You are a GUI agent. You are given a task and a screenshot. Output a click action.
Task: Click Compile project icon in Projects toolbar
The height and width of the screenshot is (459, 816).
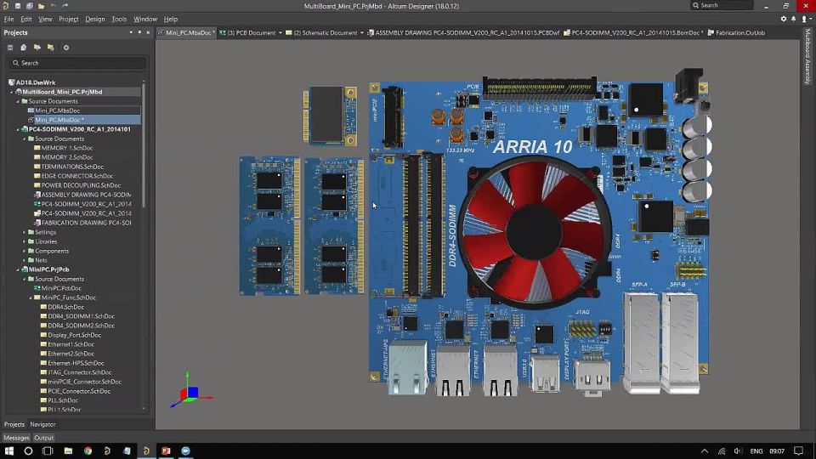click(x=24, y=48)
